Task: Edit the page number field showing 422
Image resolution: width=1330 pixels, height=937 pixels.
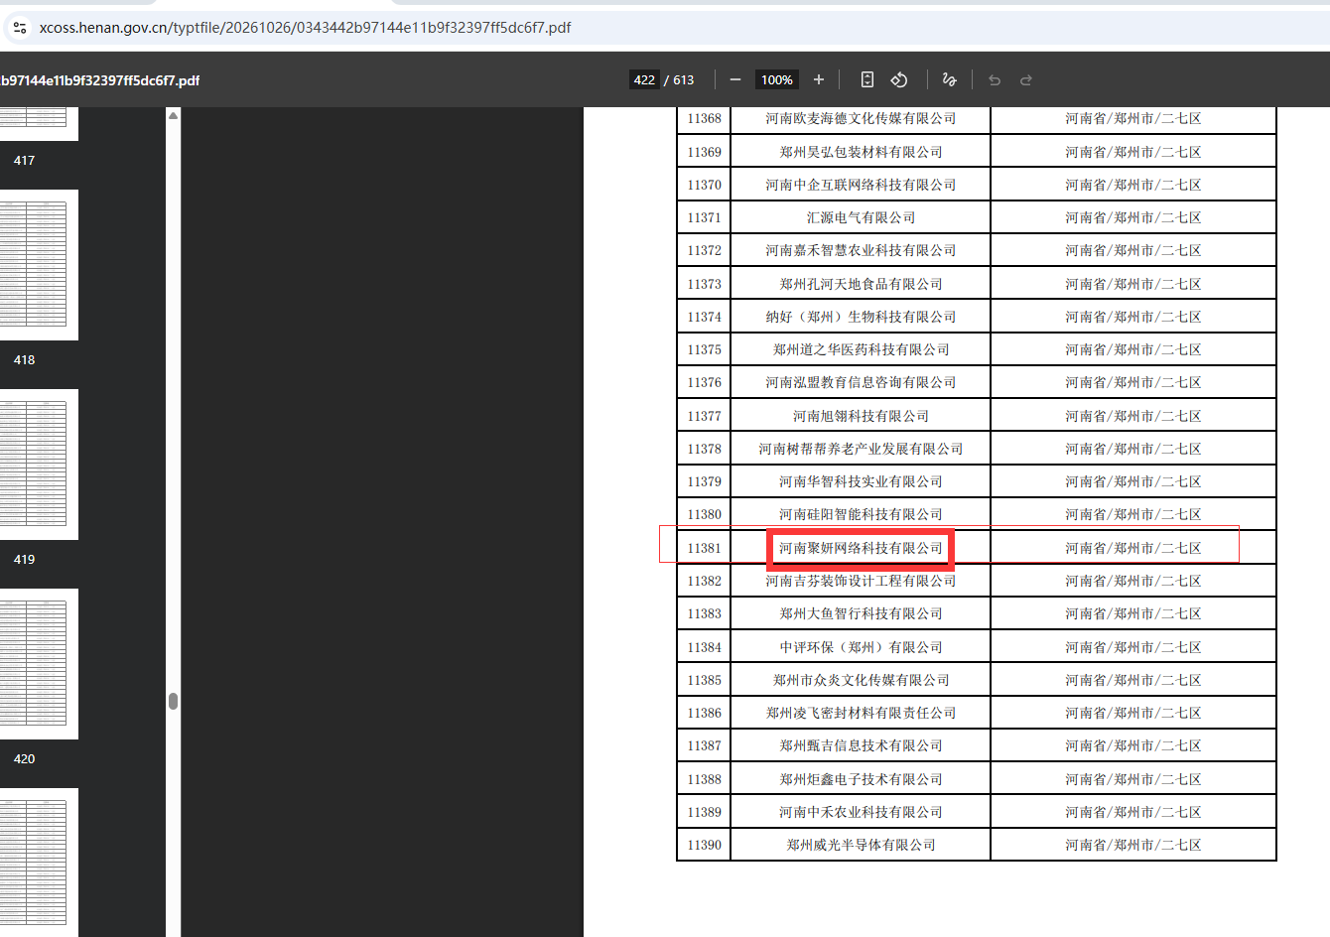Action: pyautogui.click(x=644, y=80)
